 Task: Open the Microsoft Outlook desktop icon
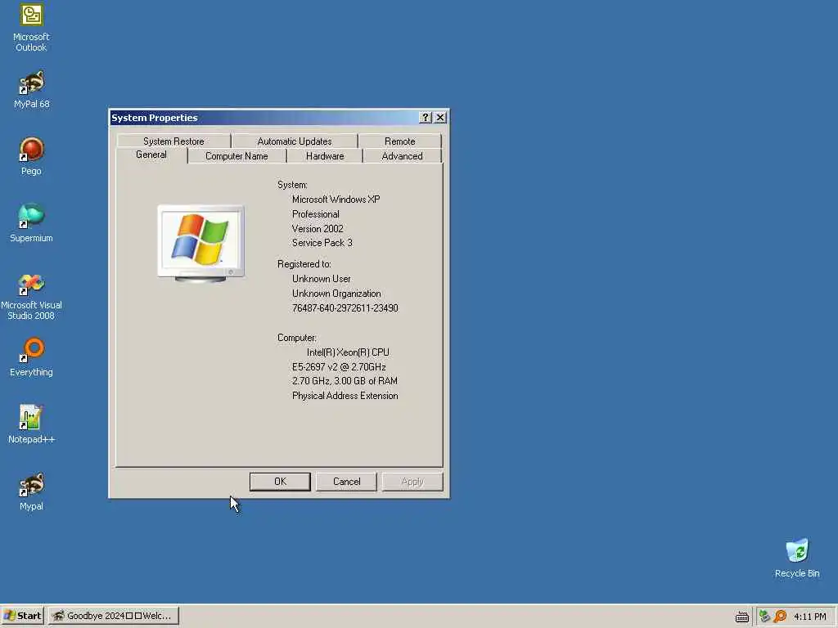[32, 27]
